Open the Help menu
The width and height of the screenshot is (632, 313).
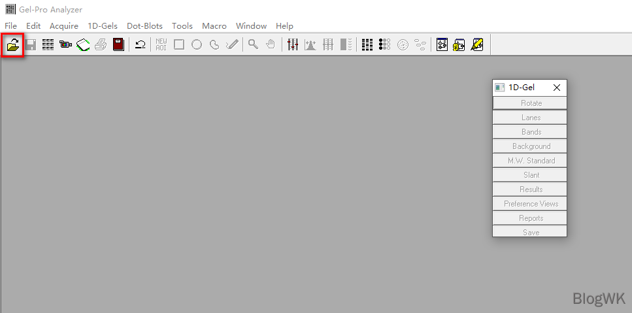click(x=284, y=25)
